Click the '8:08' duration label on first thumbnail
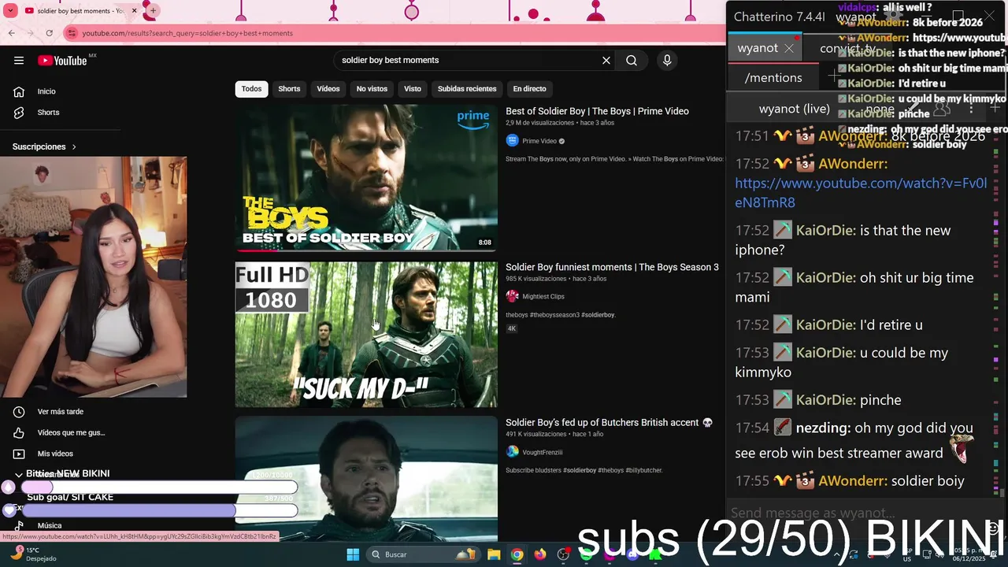 click(485, 243)
